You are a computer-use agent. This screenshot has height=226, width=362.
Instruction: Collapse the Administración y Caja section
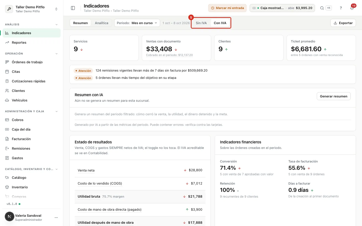[x=57, y=111]
